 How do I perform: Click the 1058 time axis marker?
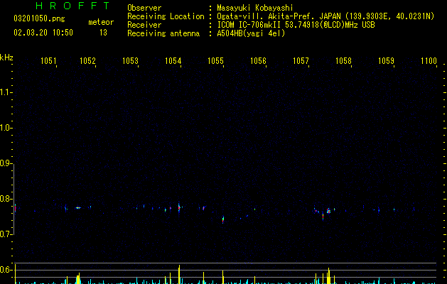343,61
